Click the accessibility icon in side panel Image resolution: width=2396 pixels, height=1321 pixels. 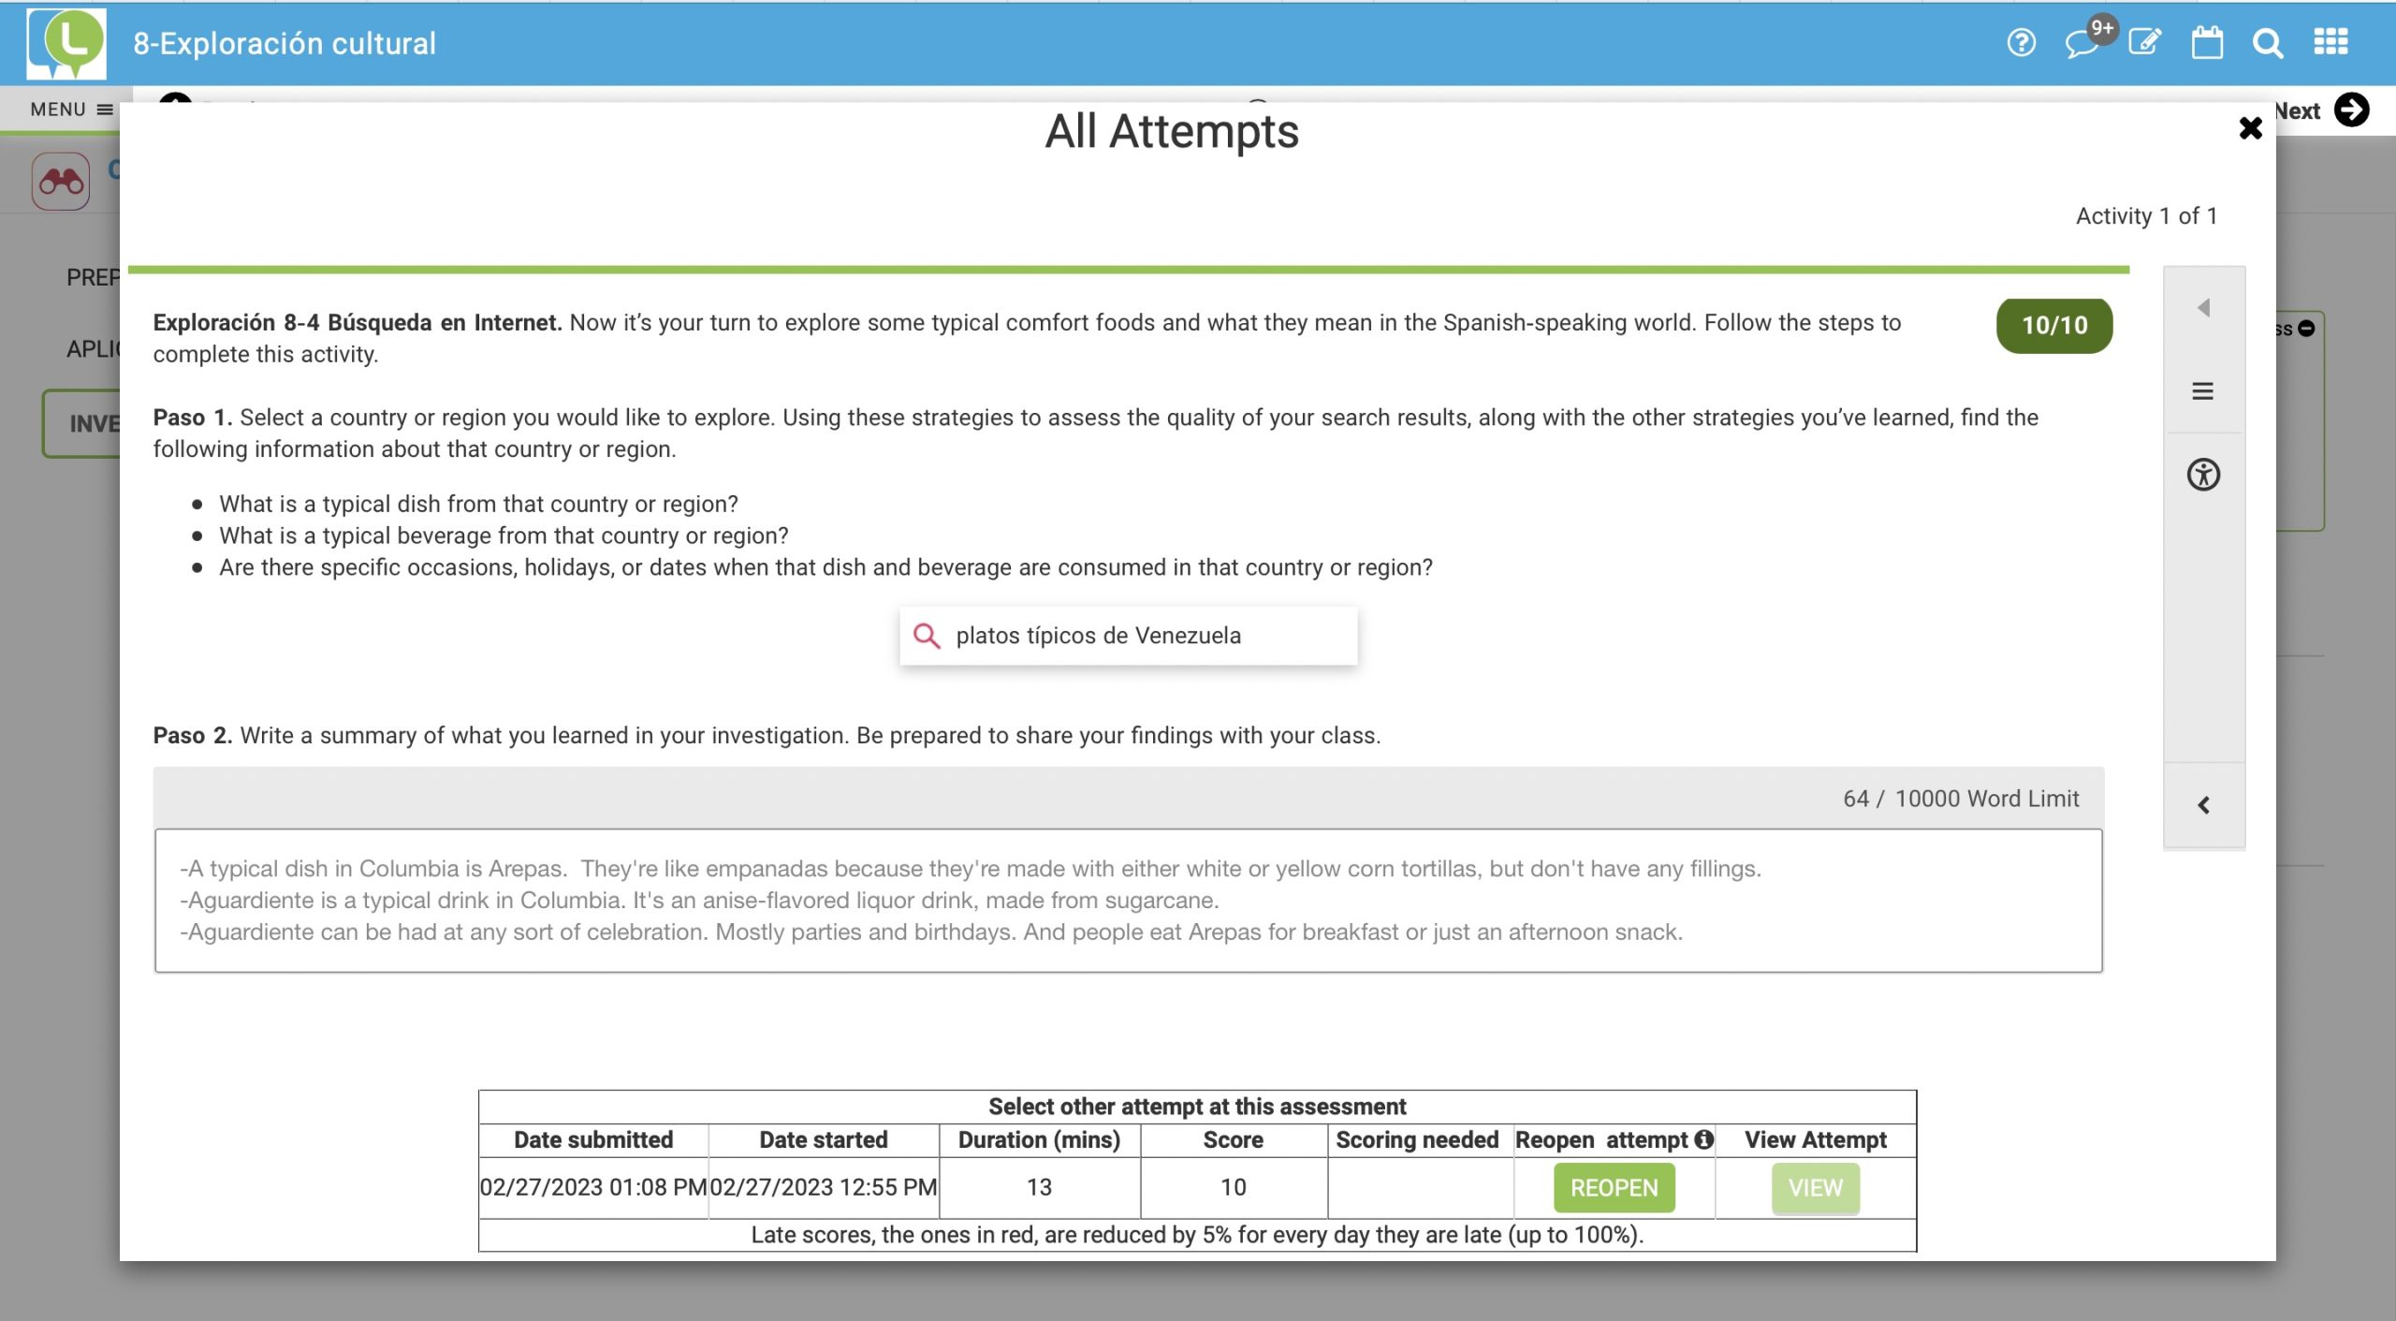click(x=2202, y=475)
